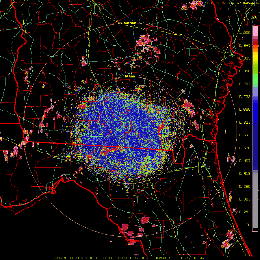Select the 0.253 legend value
260x260 pixels.
245,212
